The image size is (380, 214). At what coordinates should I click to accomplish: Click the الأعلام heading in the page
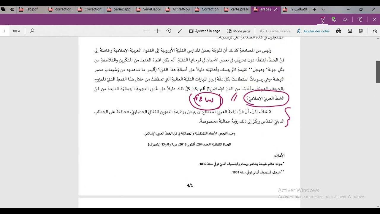[279, 156]
